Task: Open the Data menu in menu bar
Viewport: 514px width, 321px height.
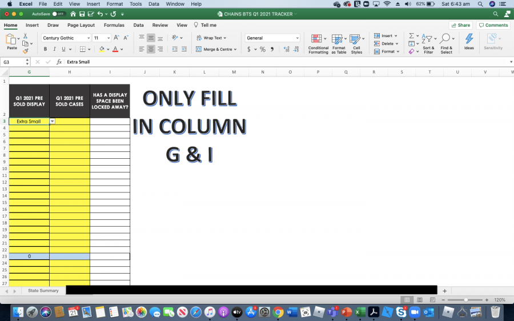Action: coord(154,4)
